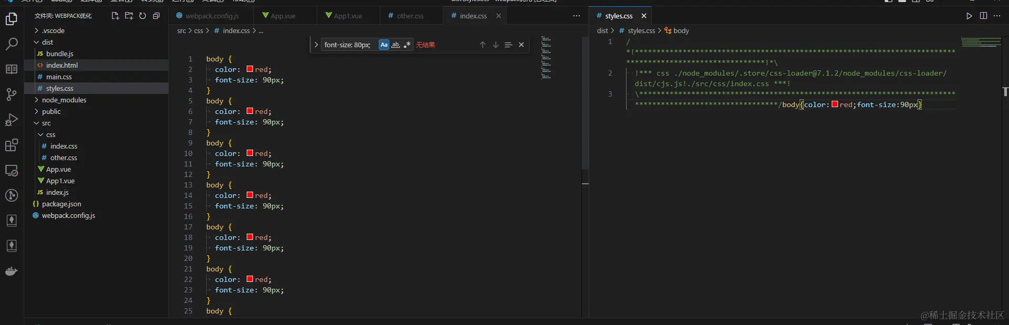
Task: Go to previous find match
Action: pos(482,45)
